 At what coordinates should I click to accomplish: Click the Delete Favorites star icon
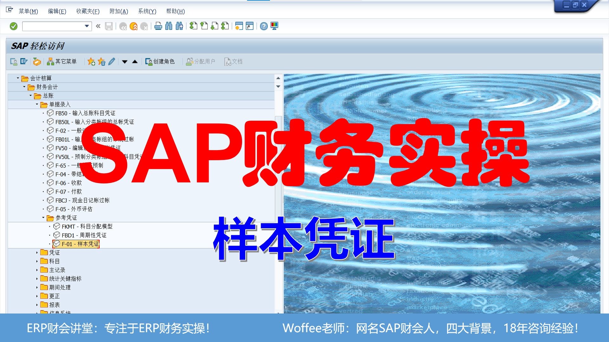tap(101, 62)
